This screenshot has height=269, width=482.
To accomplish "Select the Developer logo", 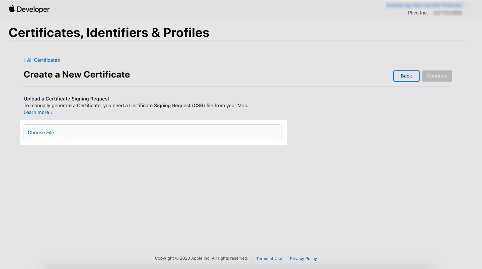I will [29, 9].
